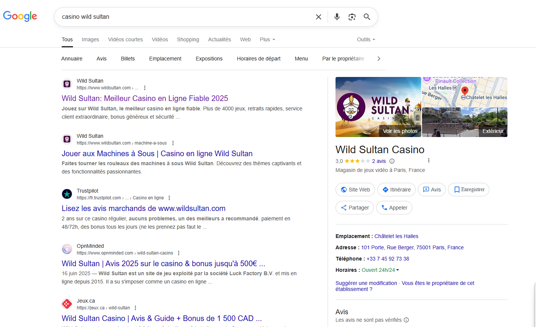Click 'Vous êtes le propriétaire' link
The image size is (536, 327).
(405, 286)
